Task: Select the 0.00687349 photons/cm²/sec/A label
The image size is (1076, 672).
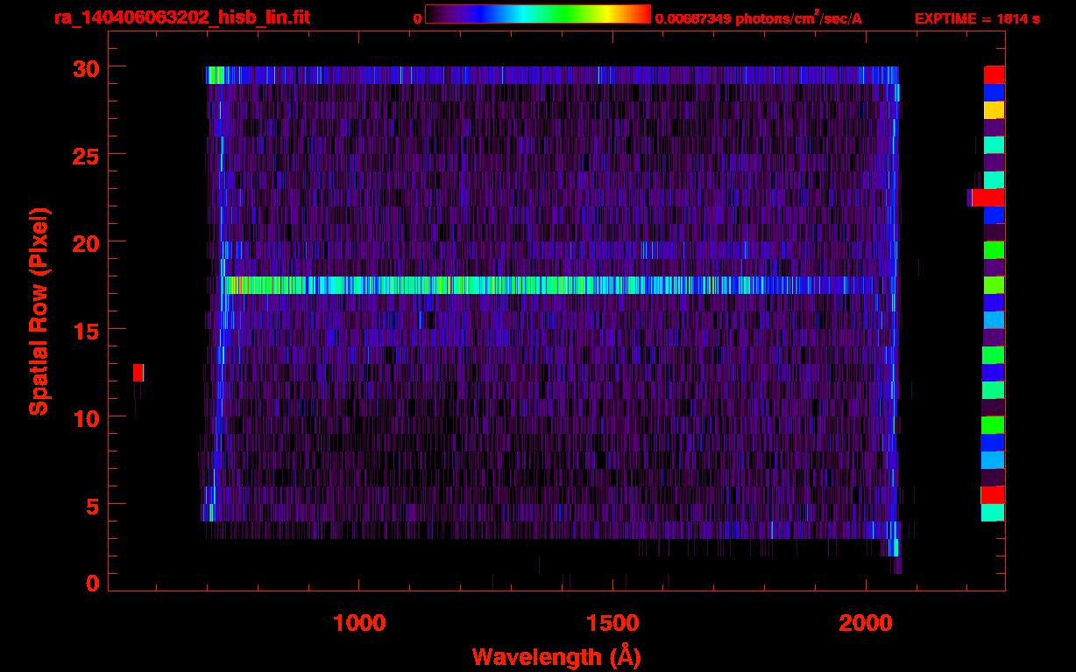Action: click(x=759, y=17)
